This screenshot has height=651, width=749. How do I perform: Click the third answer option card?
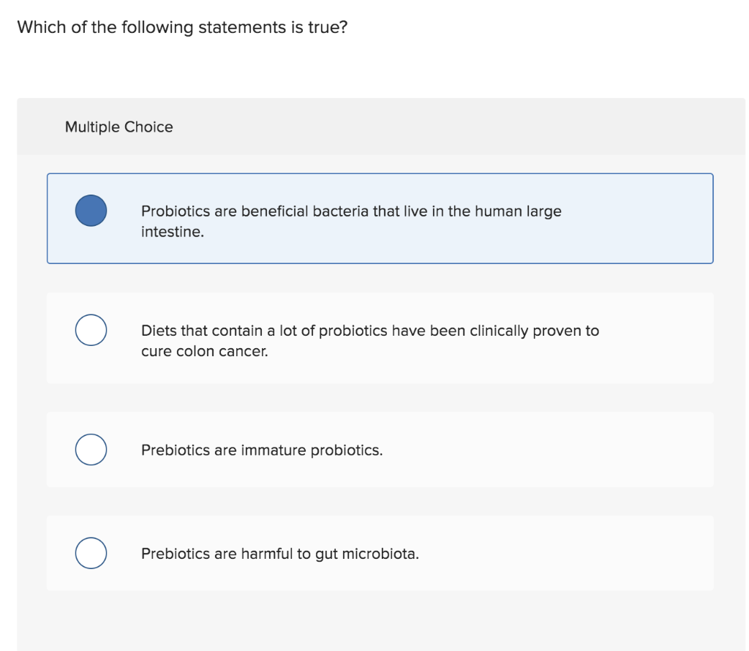click(x=512, y=449)
